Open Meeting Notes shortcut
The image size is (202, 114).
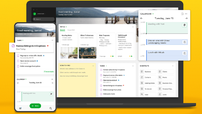[x=148, y=83]
